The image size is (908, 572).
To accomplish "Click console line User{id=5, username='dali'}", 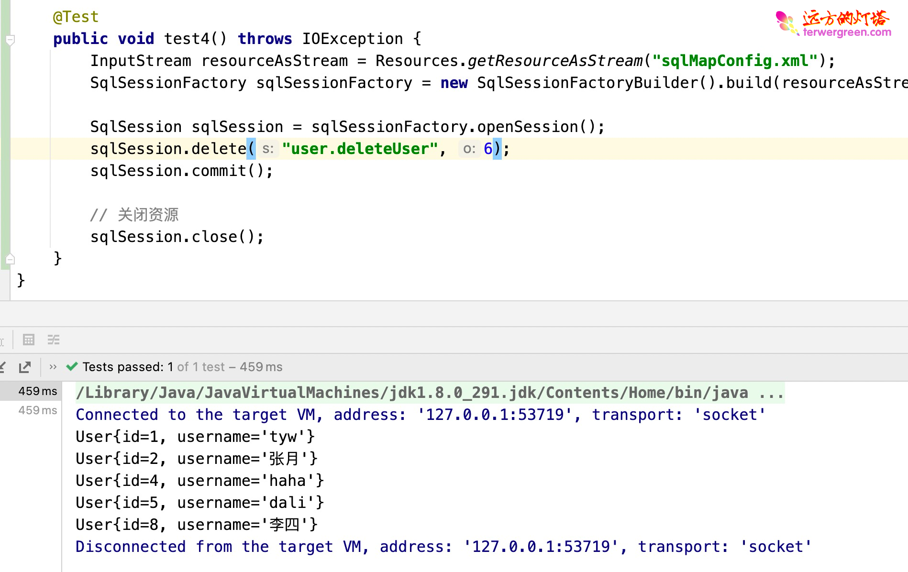I will coord(199,503).
